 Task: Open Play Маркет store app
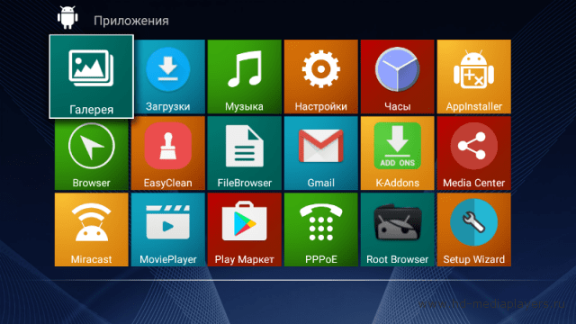click(x=244, y=229)
